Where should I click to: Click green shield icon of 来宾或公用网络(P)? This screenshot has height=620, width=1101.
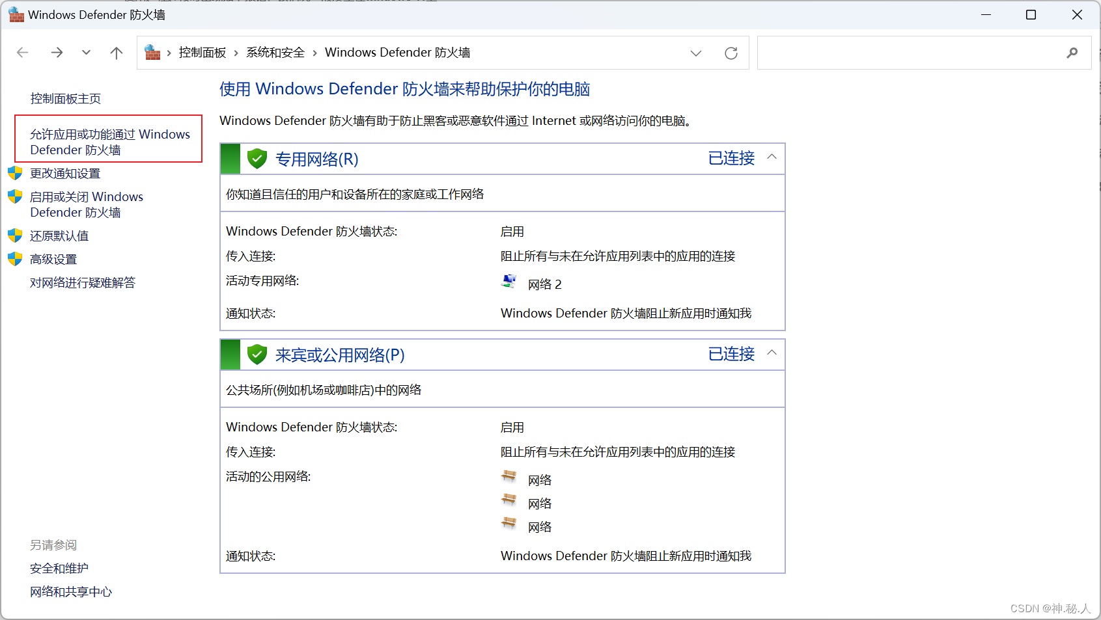(x=257, y=354)
